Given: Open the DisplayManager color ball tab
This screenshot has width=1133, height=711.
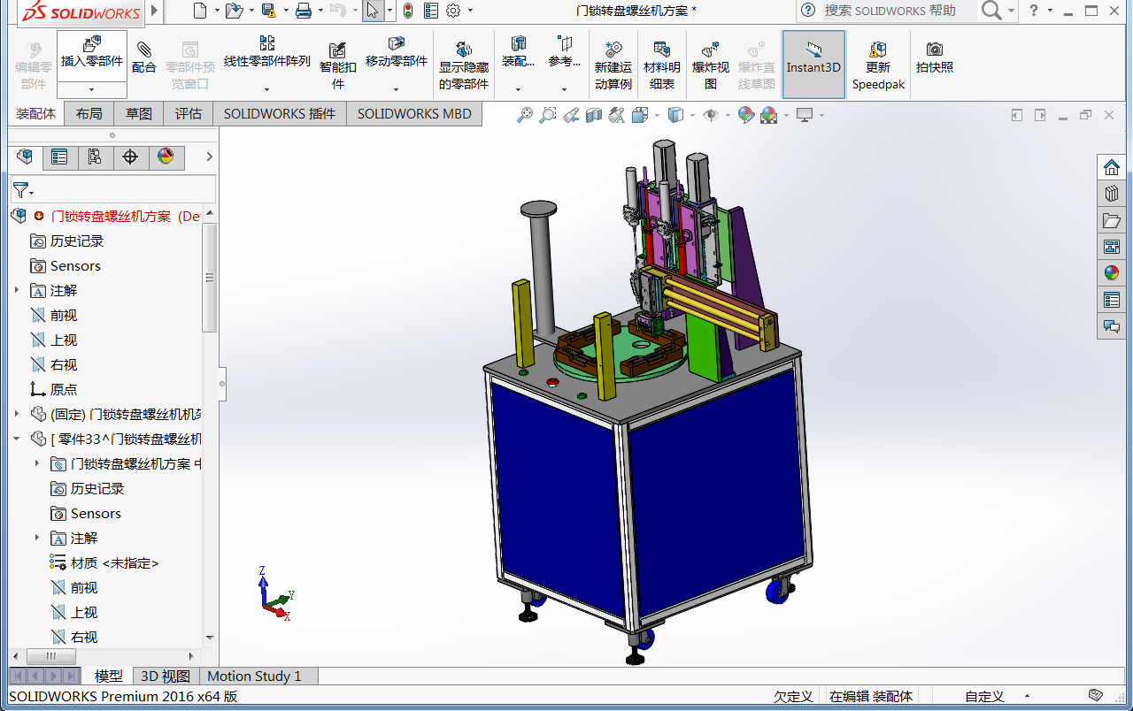Looking at the screenshot, I should click(166, 157).
